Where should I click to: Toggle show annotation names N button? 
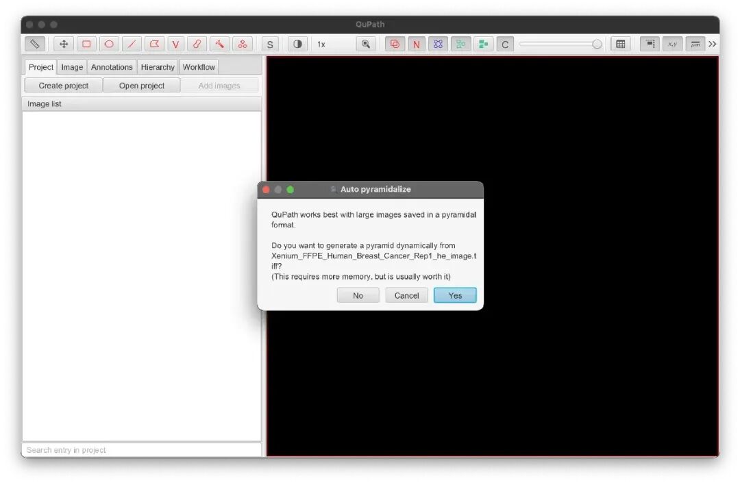coord(417,44)
